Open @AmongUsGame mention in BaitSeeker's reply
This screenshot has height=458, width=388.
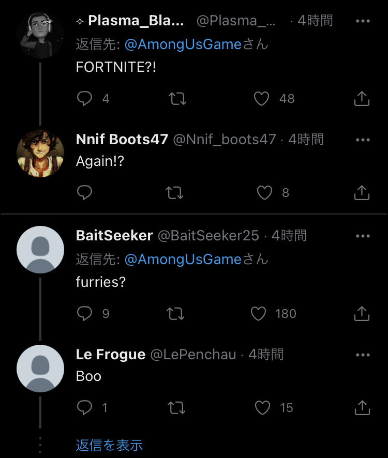(x=183, y=259)
